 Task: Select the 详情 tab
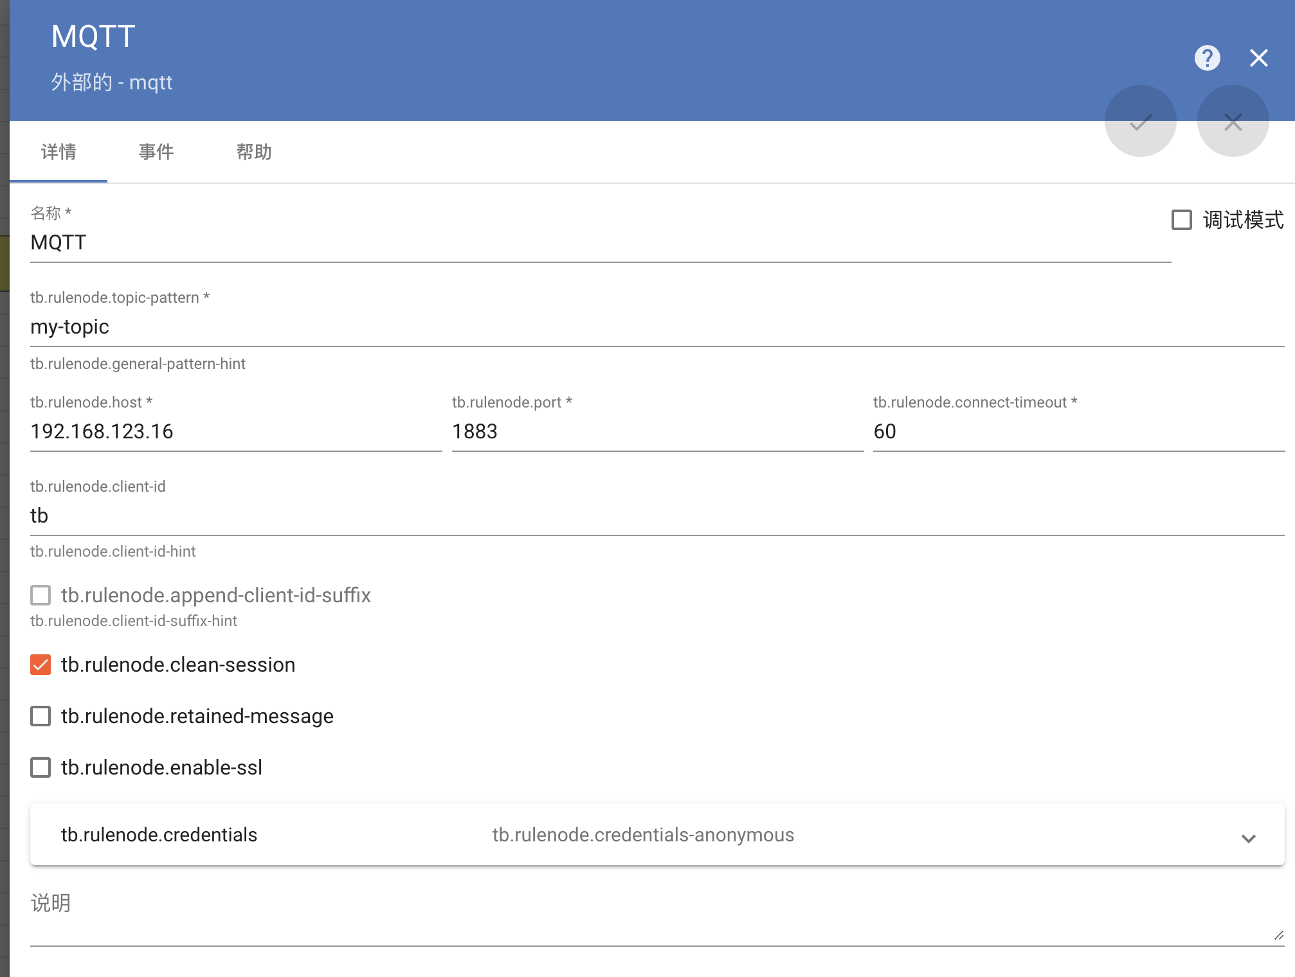tap(59, 152)
